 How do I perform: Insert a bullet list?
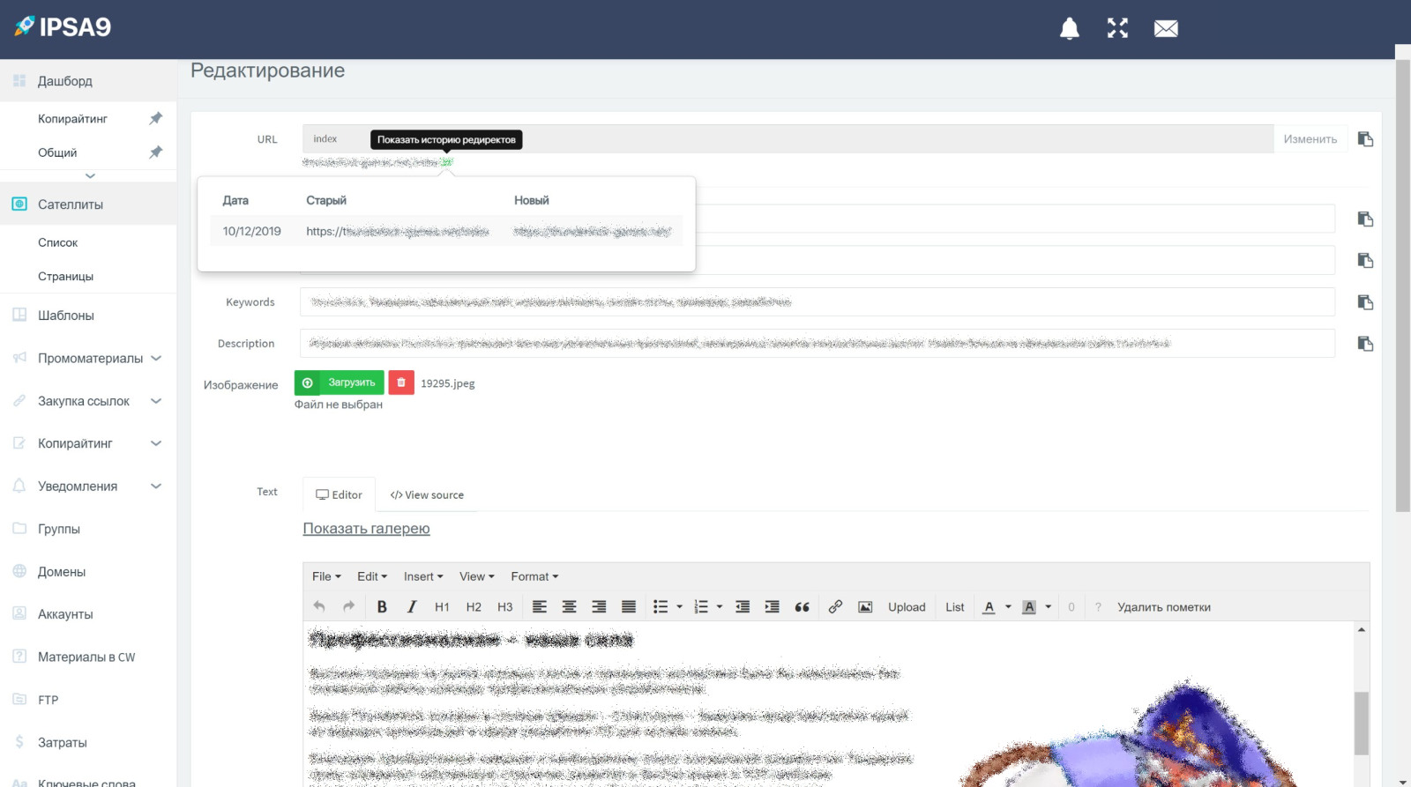pyautogui.click(x=661, y=606)
